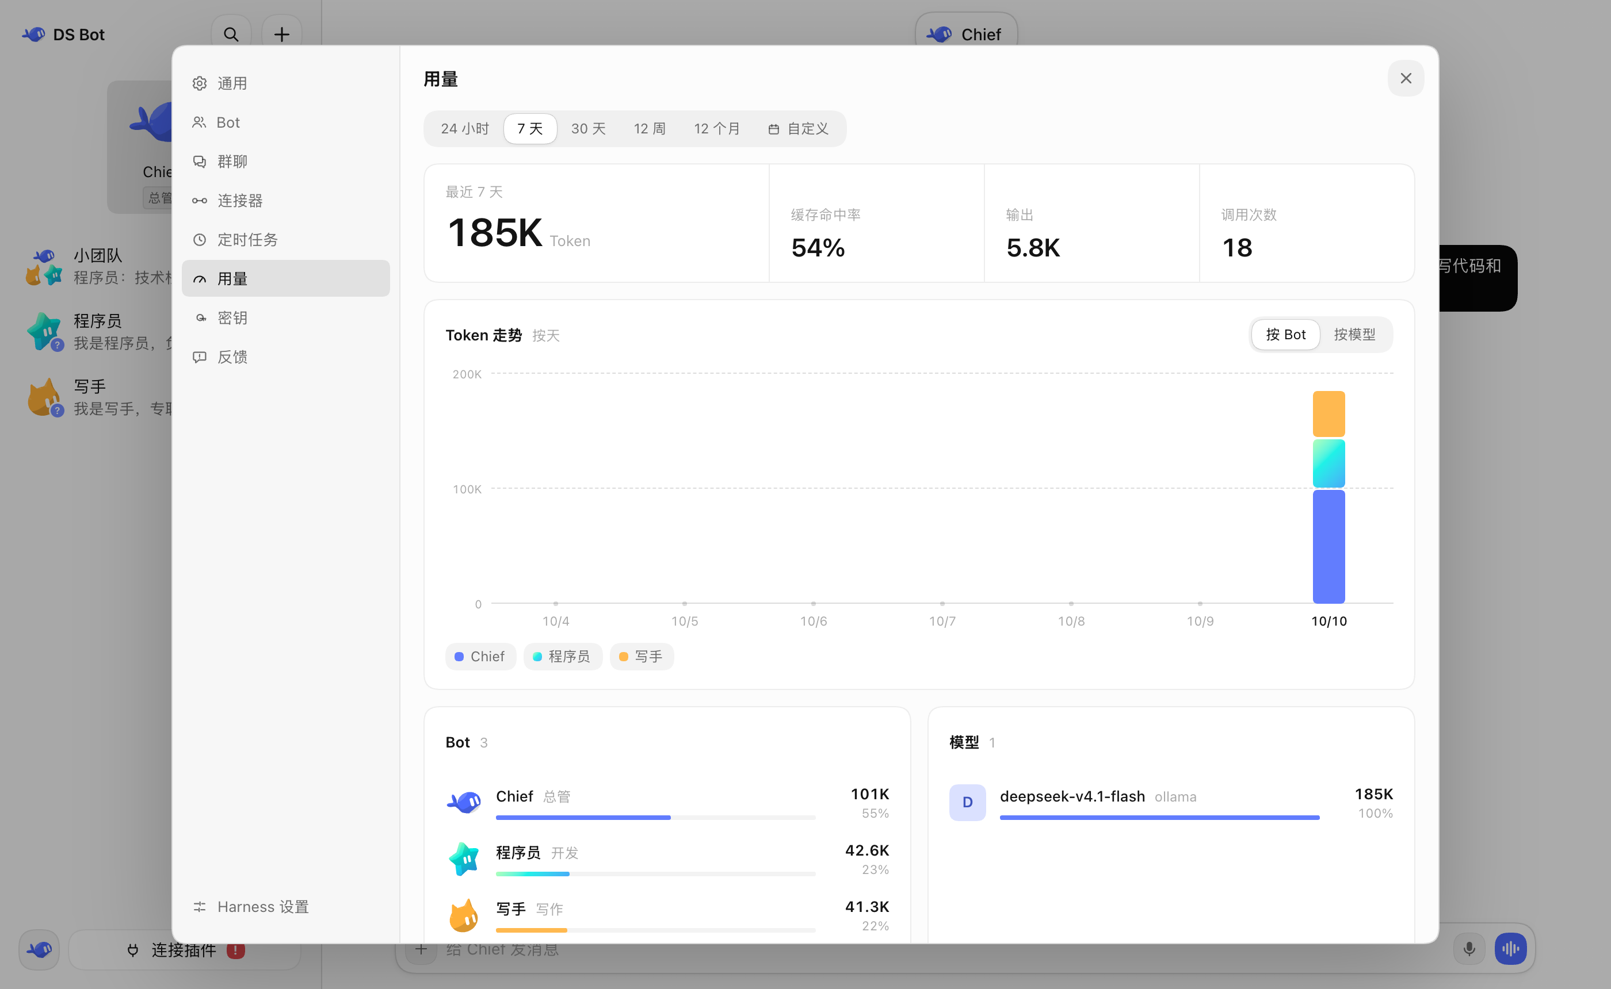Switch time range to 30 天
Viewport: 1611px width, 989px height.
click(x=588, y=129)
